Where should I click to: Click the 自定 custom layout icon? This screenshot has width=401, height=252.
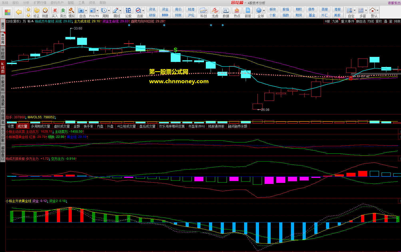[x=350, y=10]
